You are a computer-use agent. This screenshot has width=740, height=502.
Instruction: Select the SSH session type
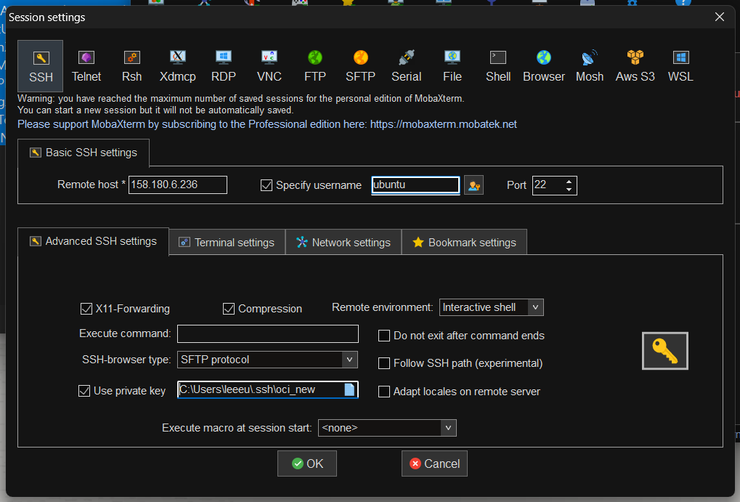click(41, 66)
